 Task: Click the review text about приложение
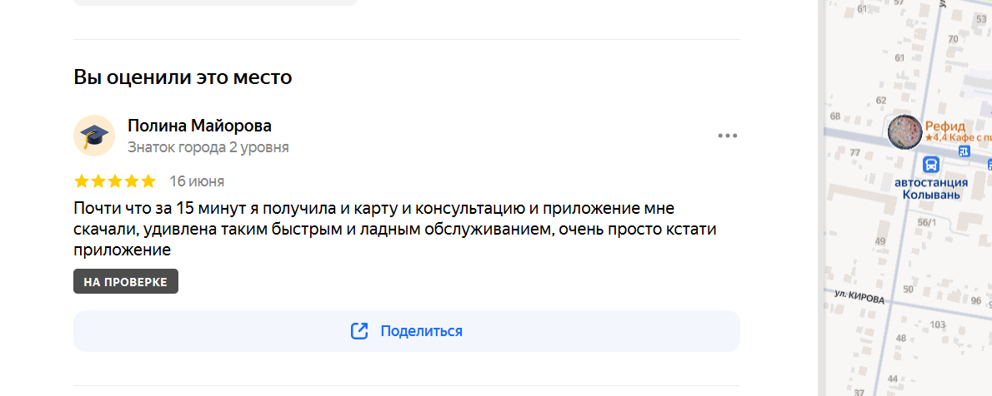tap(395, 230)
